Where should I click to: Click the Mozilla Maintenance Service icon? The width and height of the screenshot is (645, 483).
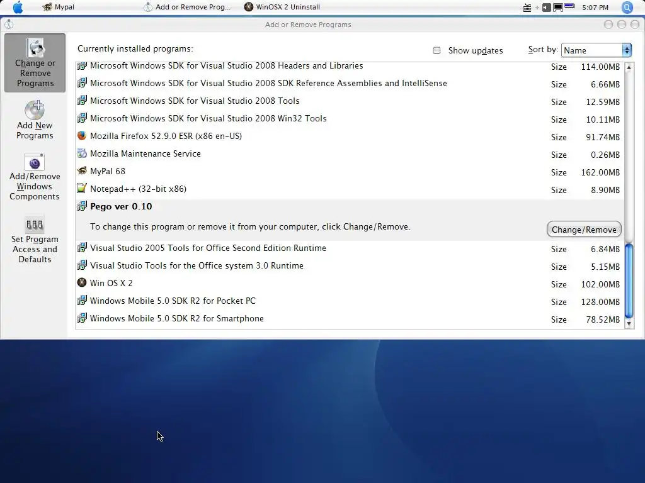82,153
